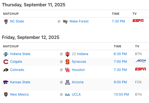Click the Syracuse orange S logo
This screenshot has height=103, width=149.
(67, 62)
